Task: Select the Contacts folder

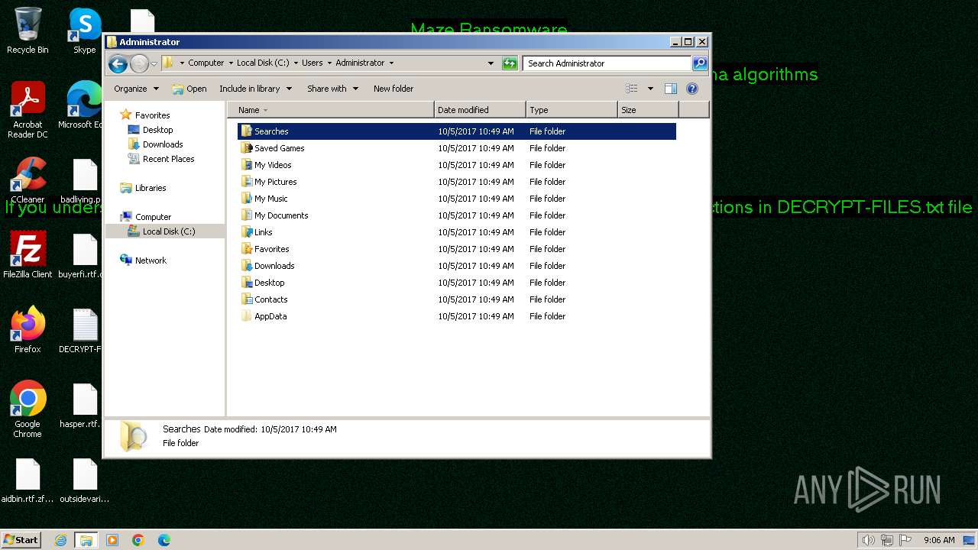Action: pyautogui.click(x=264, y=299)
